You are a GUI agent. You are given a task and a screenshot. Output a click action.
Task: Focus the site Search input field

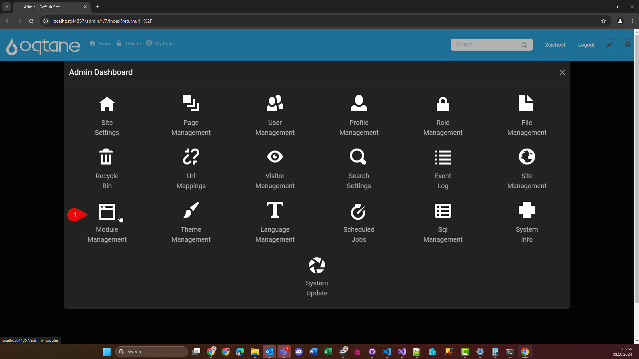coord(485,45)
